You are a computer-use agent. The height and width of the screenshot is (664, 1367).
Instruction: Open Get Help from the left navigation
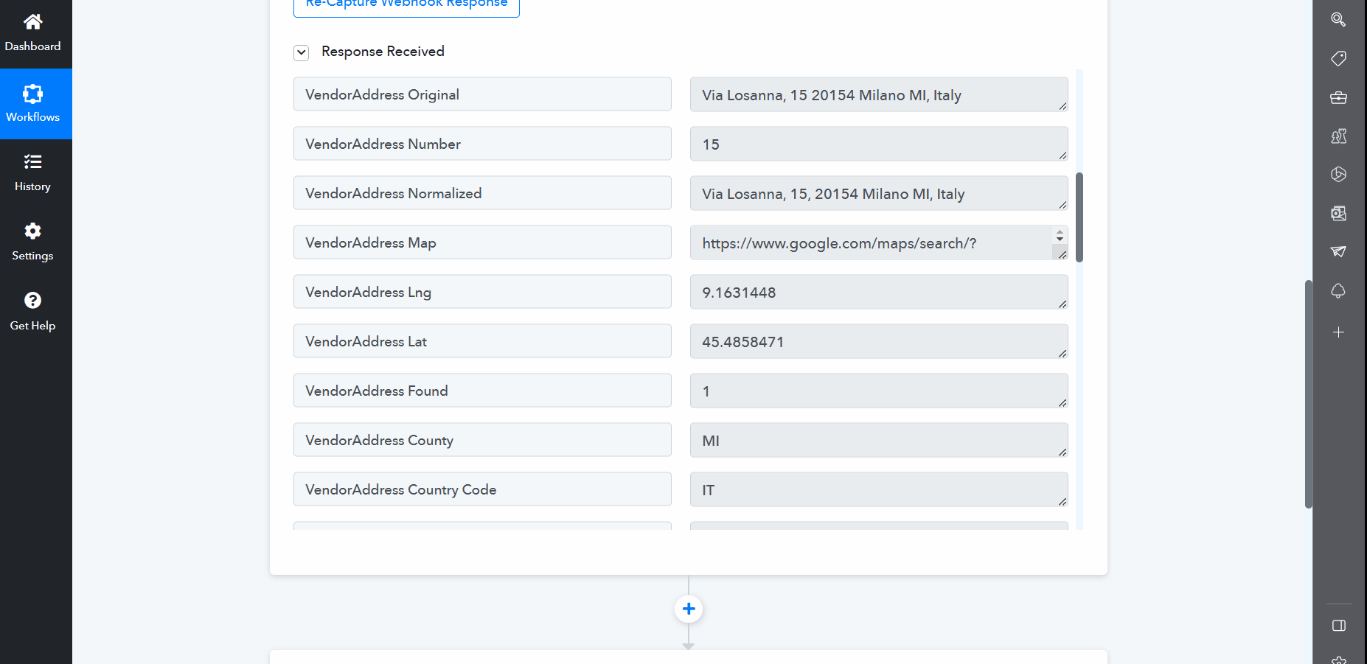coord(32,311)
